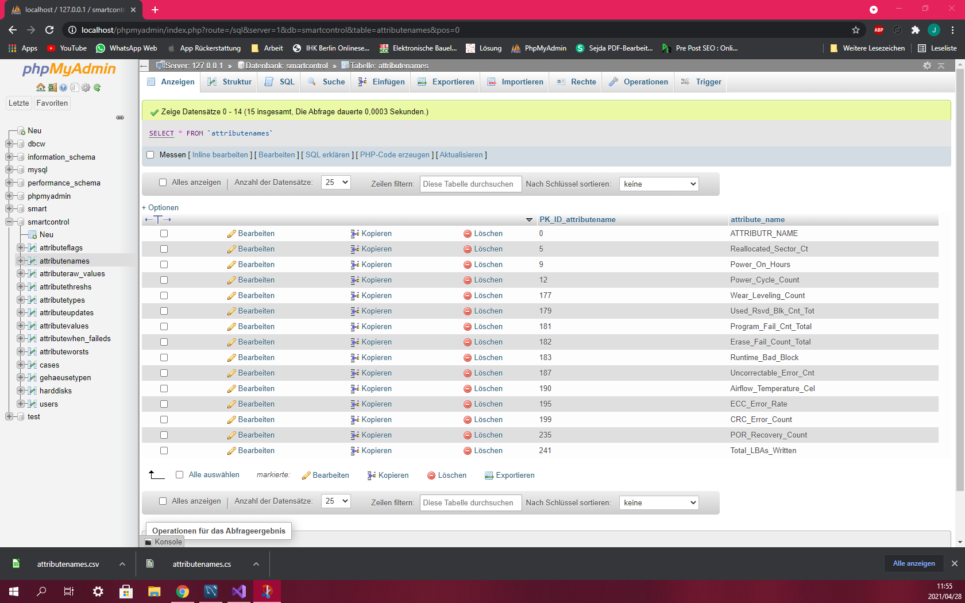Viewport: 965px width, 603px height.
Task: Click attributeflags table icon in tree
Action: (32, 248)
